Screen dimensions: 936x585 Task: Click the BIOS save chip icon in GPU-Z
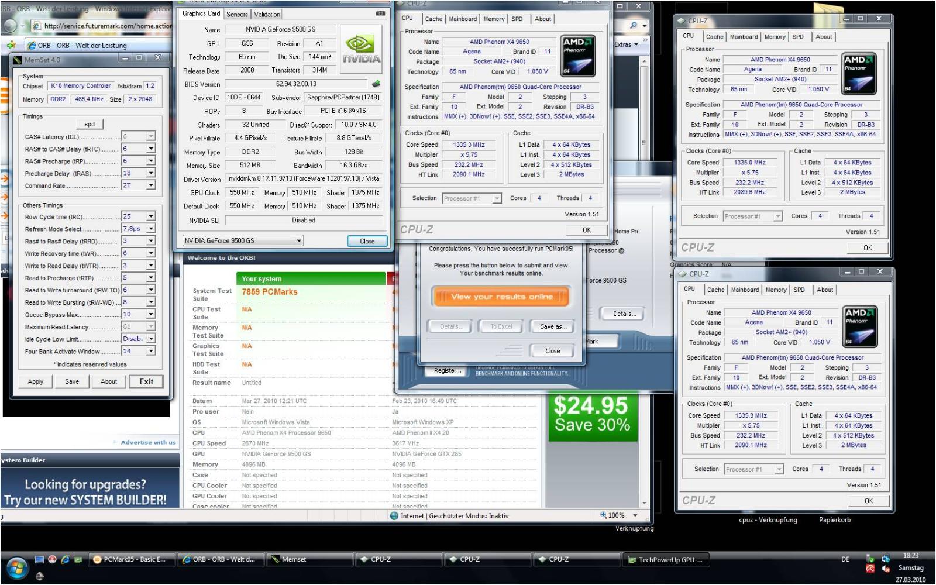(x=376, y=84)
